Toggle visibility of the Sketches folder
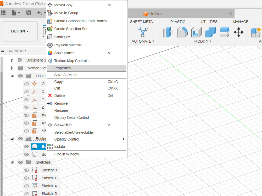The image size is (262, 196). 20,162
